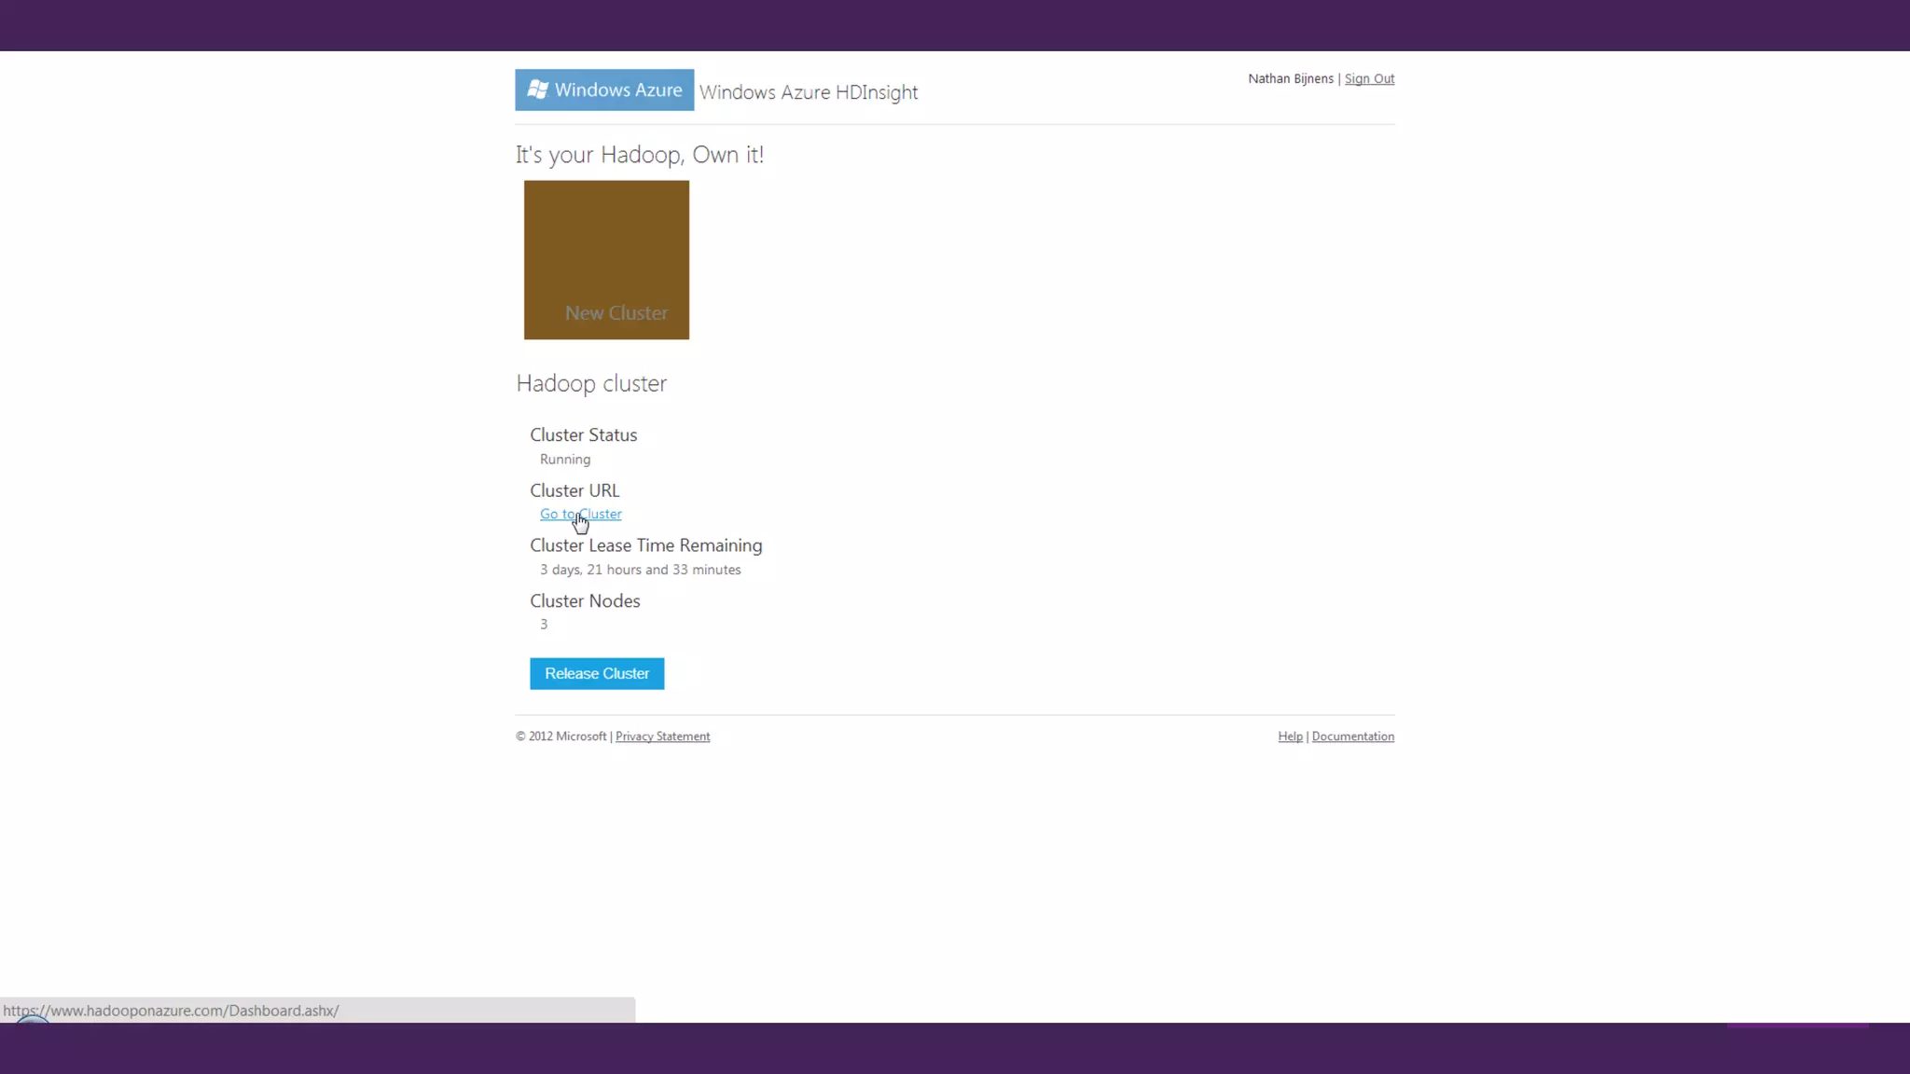Click the Windows Azure flag icon
Viewport: 1910px width, 1074px height.
[x=537, y=89]
